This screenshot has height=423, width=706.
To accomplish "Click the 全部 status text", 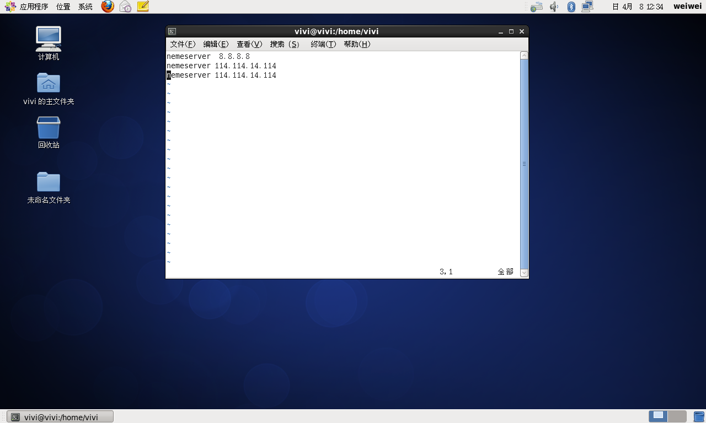I will click(x=505, y=272).
